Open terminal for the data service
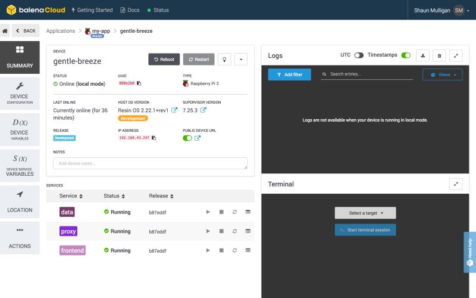 pos(248,212)
